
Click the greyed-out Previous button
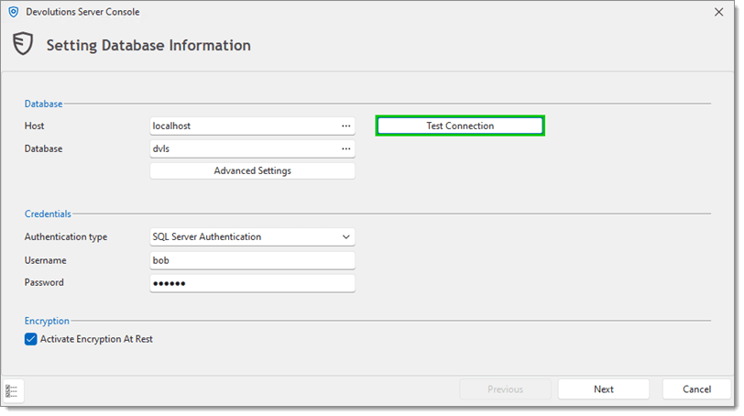pyautogui.click(x=505, y=389)
